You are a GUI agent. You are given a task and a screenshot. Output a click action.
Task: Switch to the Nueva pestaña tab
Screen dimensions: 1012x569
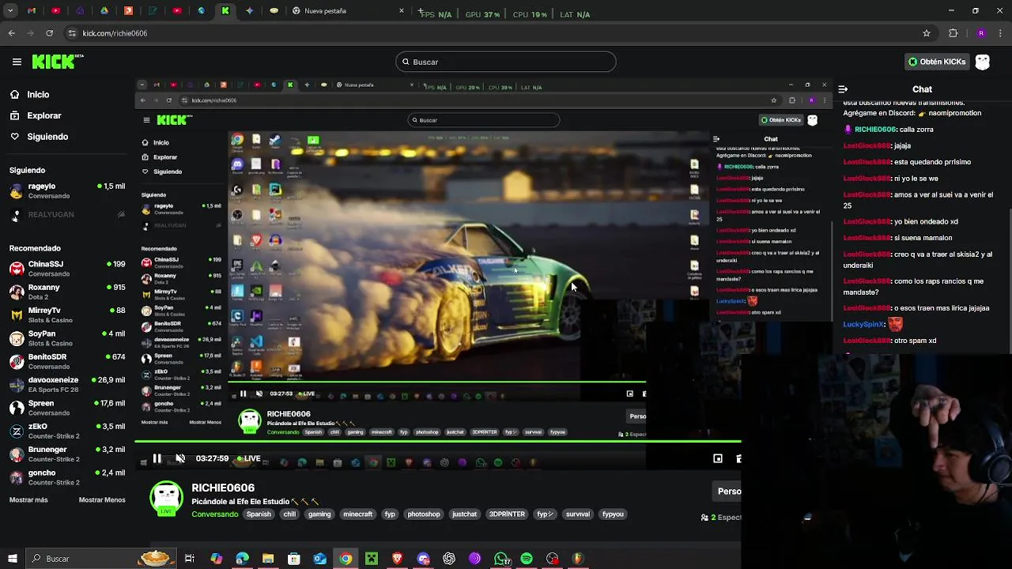(348, 11)
